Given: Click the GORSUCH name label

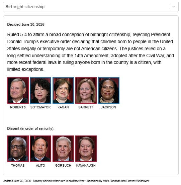Looking at the screenshot, I should click(63, 165).
